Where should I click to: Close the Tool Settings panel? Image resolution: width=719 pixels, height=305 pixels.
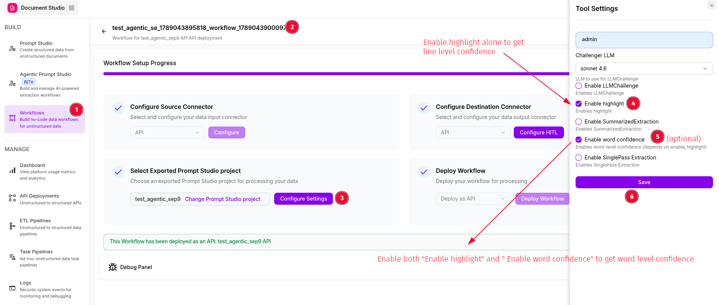coord(712,5)
